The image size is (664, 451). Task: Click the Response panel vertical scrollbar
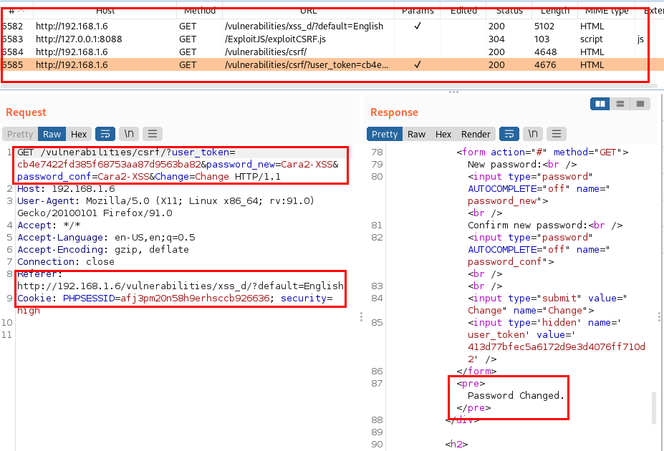(x=654, y=407)
